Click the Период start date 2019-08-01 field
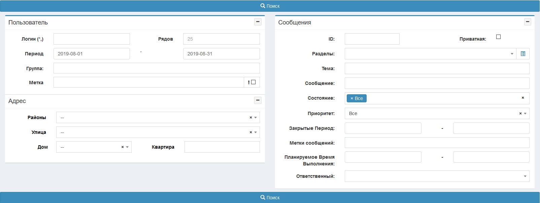540x203 pixels. (92, 54)
